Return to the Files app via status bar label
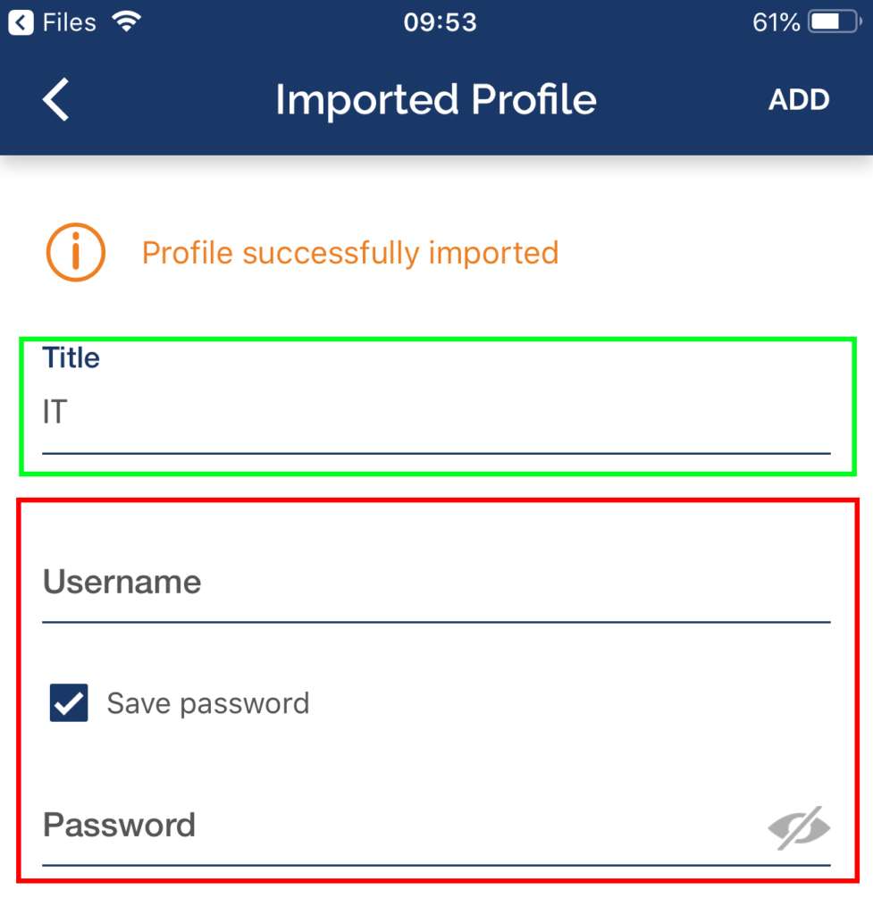Image resolution: width=873 pixels, height=915 pixels. pyautogui.click(x=69, y=22)
